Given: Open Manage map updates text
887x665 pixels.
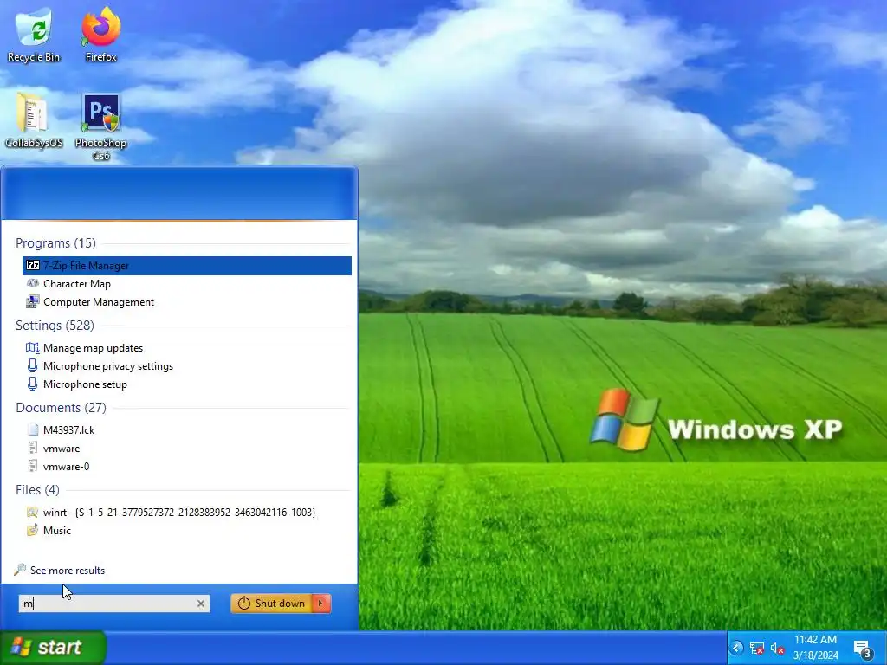Looking at the screenshot, I should tap(93, 348).
